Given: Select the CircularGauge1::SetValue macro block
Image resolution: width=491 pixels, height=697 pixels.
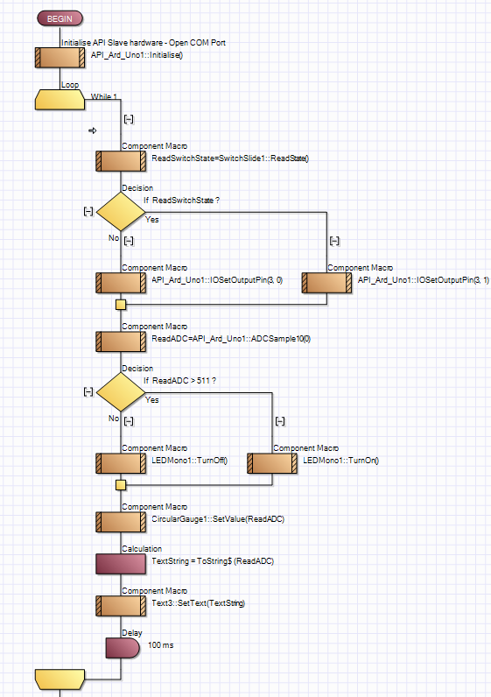Looking at the screenshot, I should click(x=121, y=522).
